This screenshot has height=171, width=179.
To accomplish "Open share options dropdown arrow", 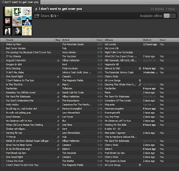I will 58,16.
